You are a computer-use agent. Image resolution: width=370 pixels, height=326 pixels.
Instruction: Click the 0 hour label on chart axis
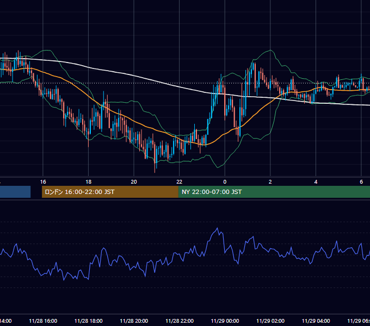click(225, 182)
